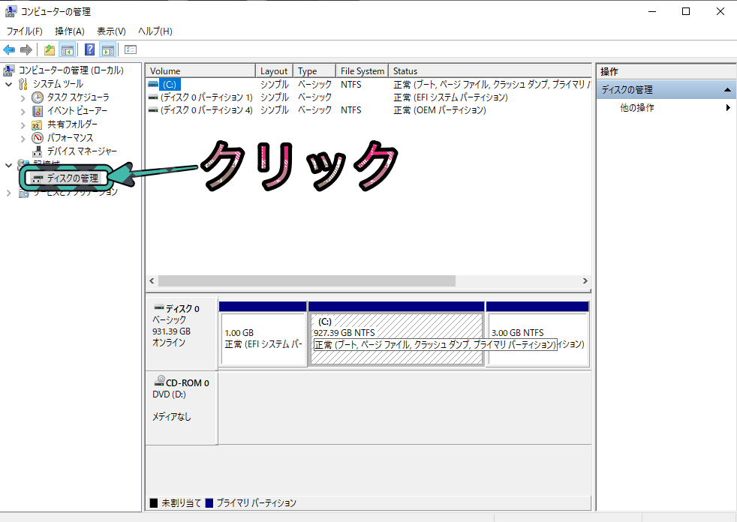Expand the パフォーマンス node
This screenshot has height=522, width=737.
tap(23, 139)
